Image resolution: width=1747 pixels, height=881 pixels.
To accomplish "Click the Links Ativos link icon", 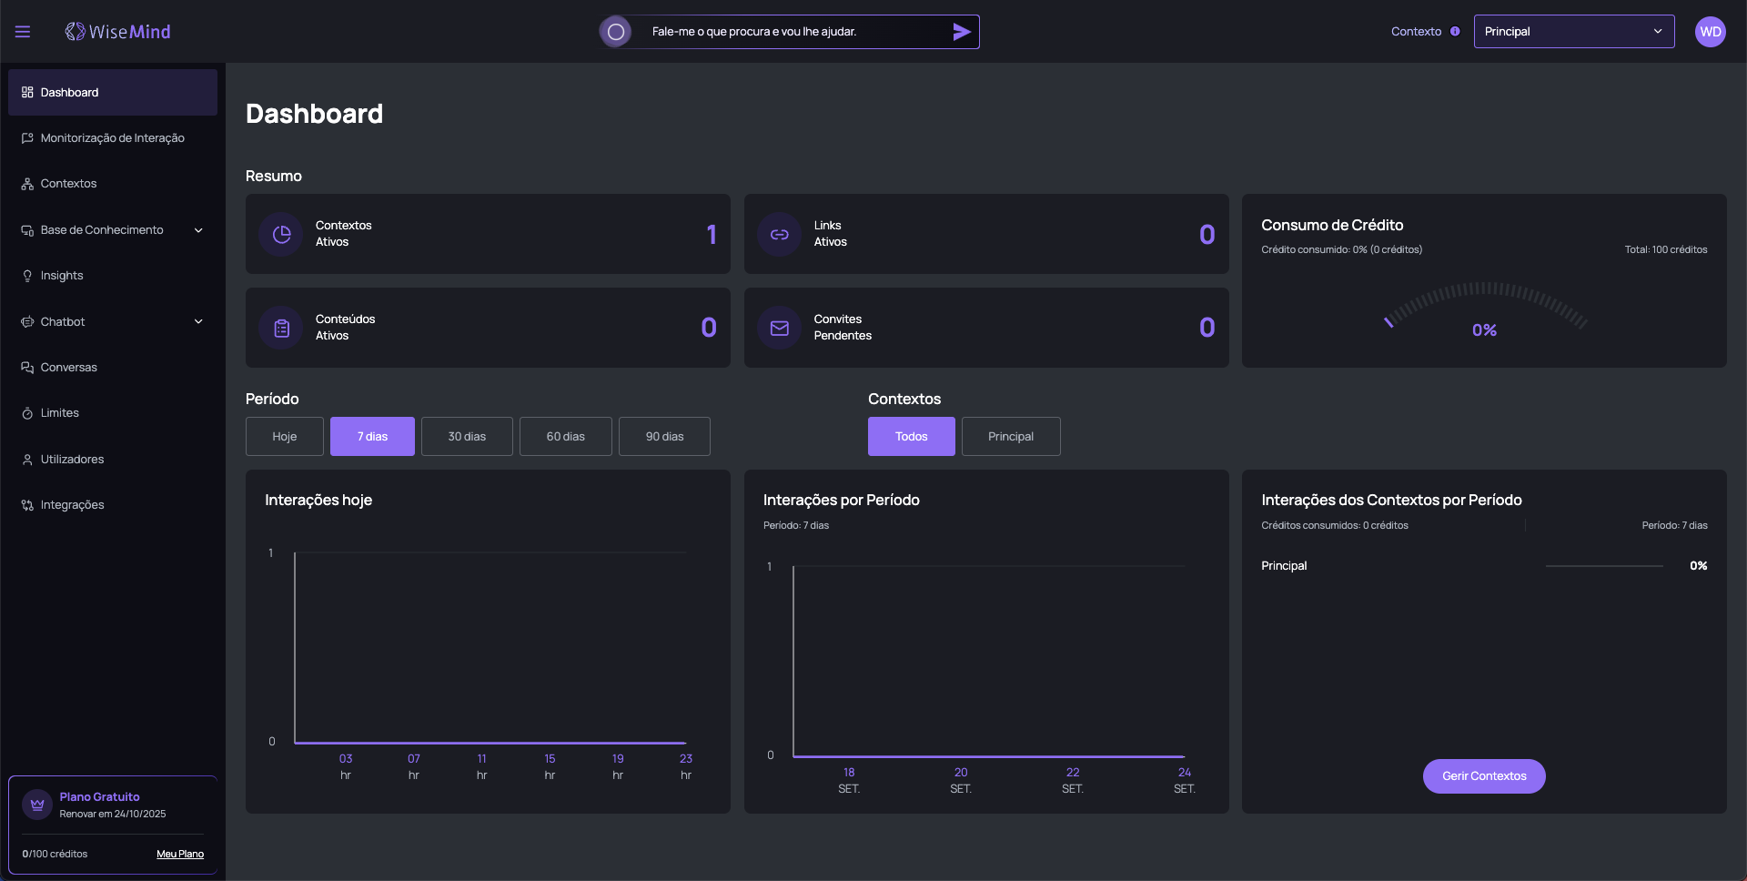I will point(780,235).
